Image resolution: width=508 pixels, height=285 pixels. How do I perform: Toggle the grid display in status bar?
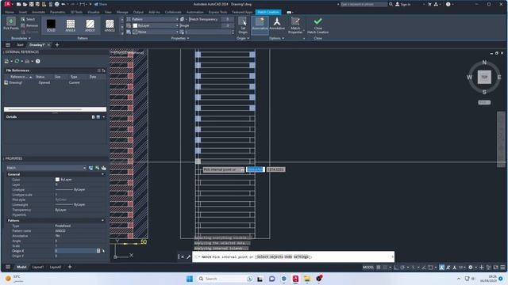(378, 268)
